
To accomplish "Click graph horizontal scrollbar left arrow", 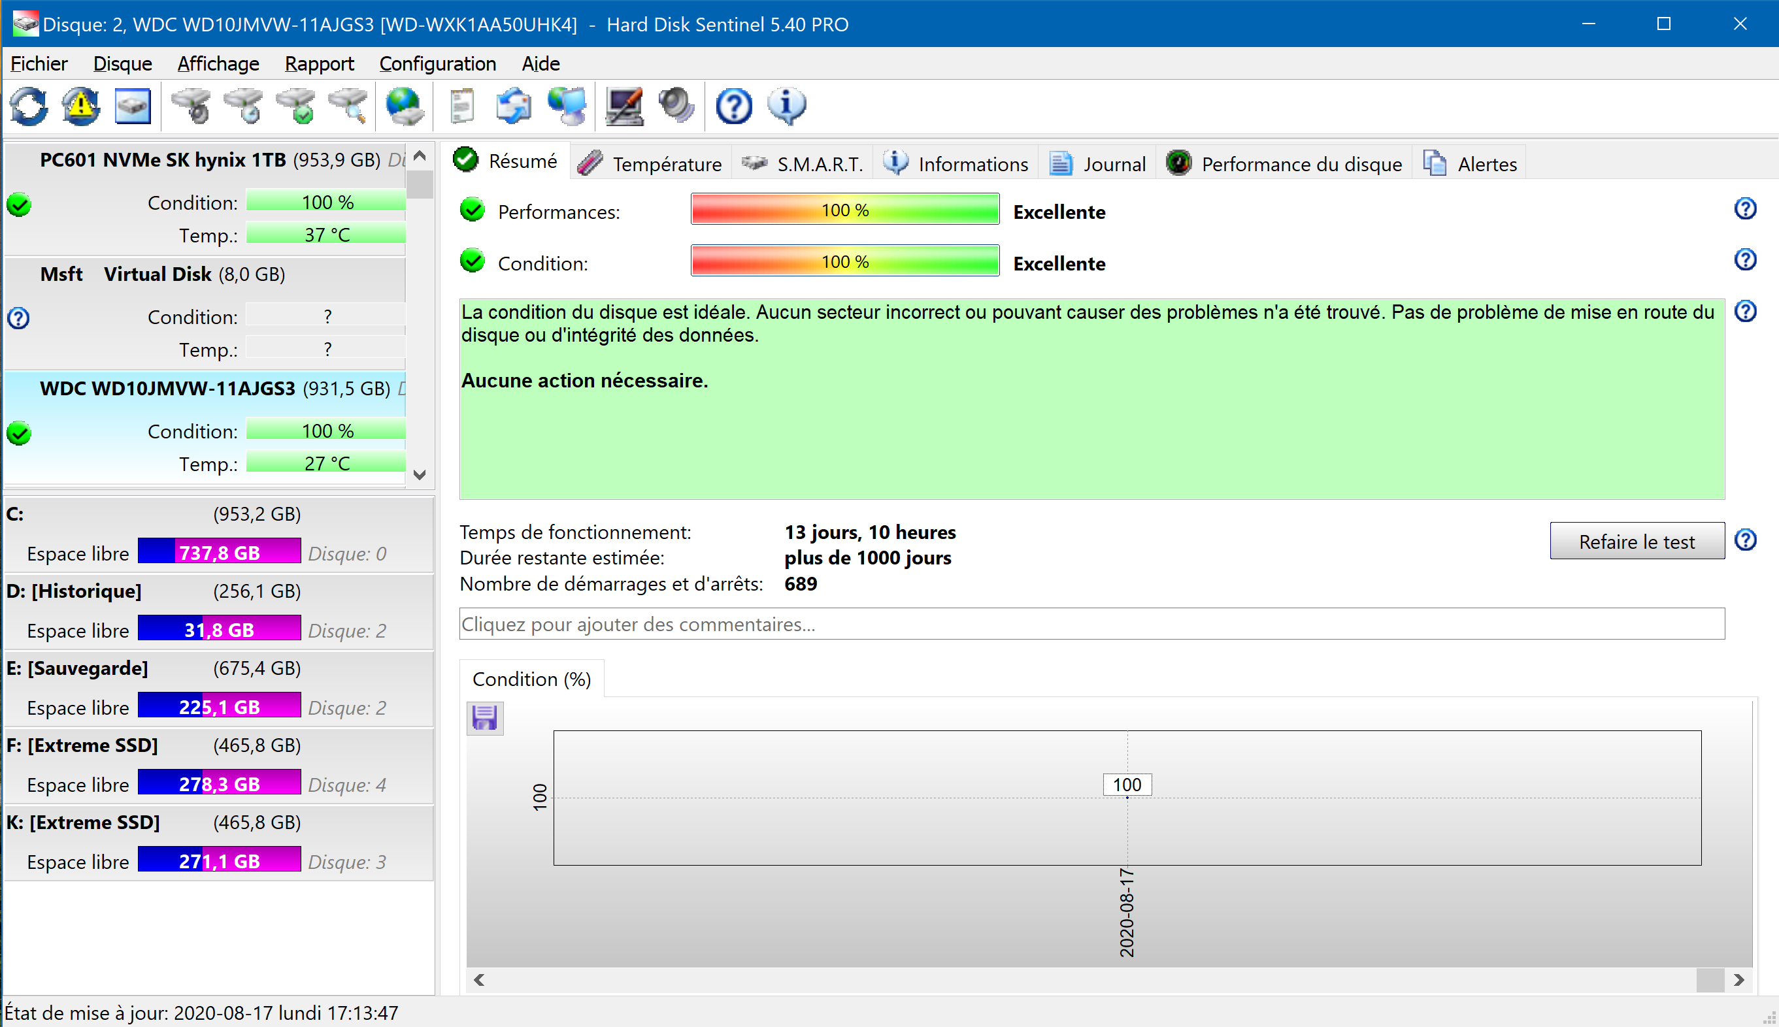I will click(479, 980).
